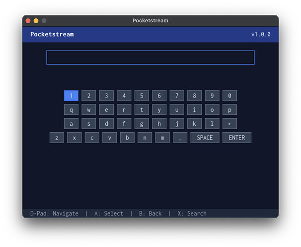Image resolution: width=301 pixels, height=247 pixels.
Task: Tap the letter m key
Action: pos(162,138)
